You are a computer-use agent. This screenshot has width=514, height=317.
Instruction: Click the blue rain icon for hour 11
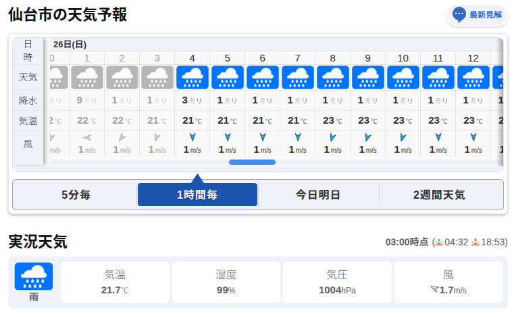pyautogui.click(x=438, y=78)
